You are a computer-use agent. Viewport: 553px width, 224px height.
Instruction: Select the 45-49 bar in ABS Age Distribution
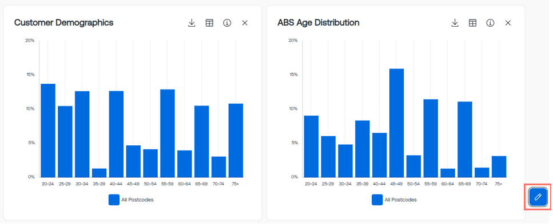pos(396,123)
